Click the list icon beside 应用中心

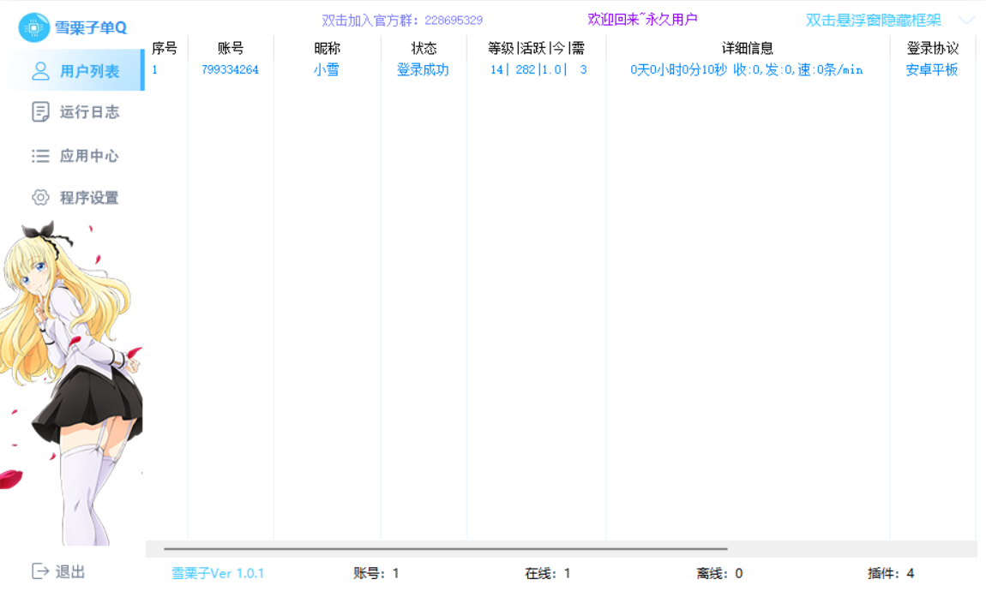point(40,156)
